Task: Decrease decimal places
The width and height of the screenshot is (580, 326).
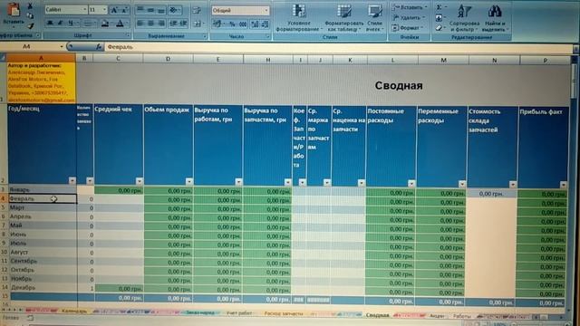Action: point(265,24)
